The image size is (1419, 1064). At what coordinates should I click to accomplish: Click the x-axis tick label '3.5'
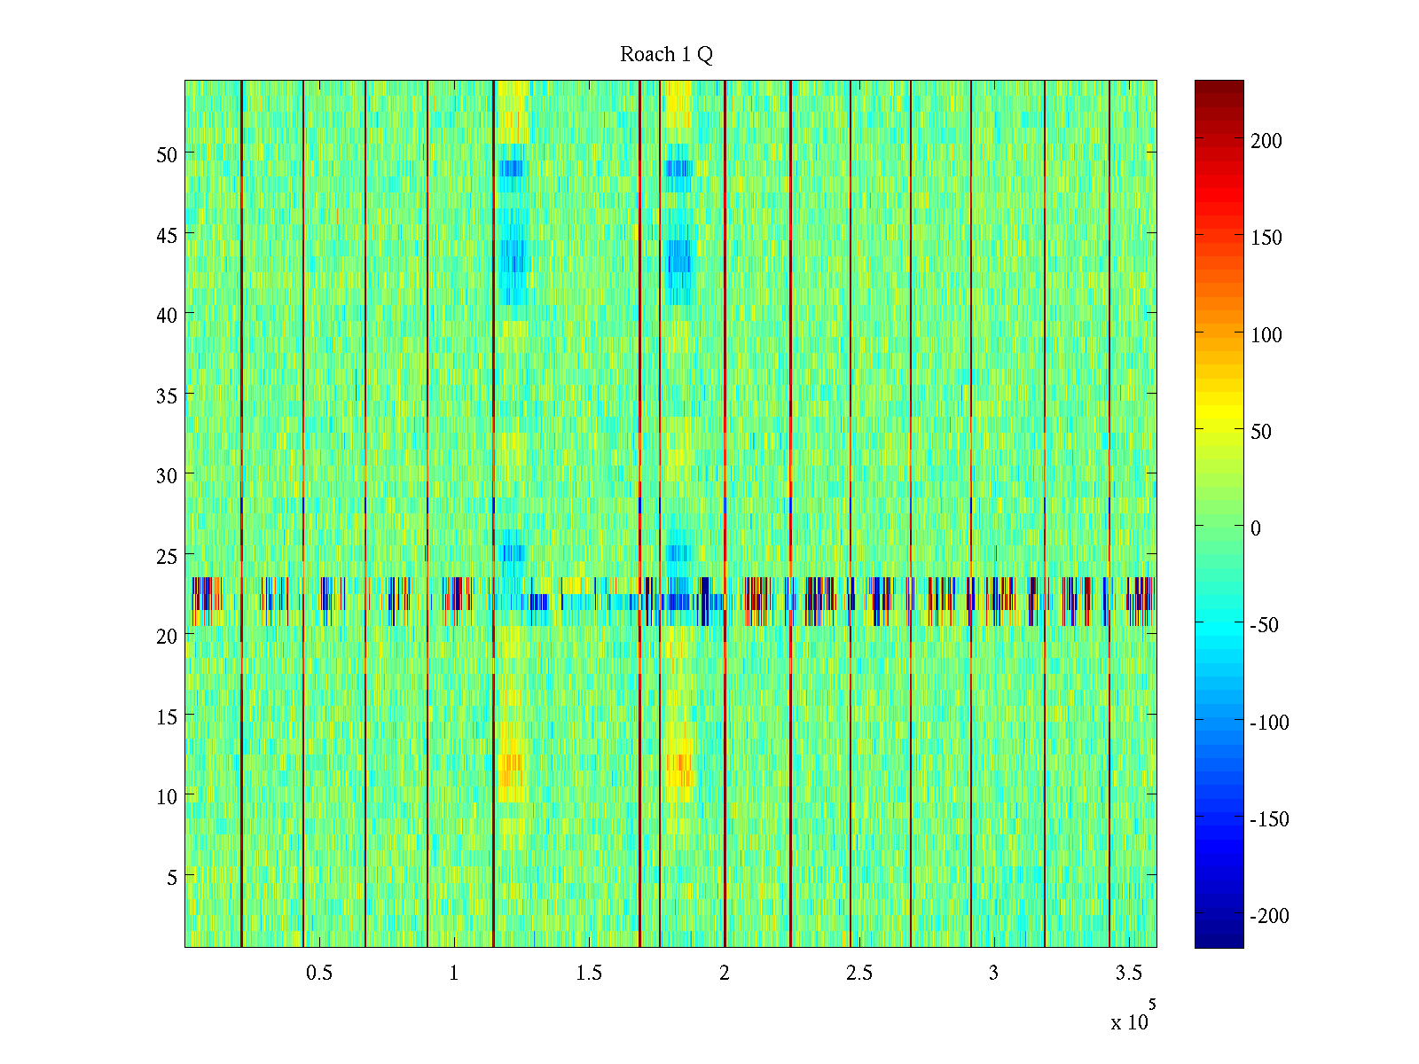click(1128, 974)
